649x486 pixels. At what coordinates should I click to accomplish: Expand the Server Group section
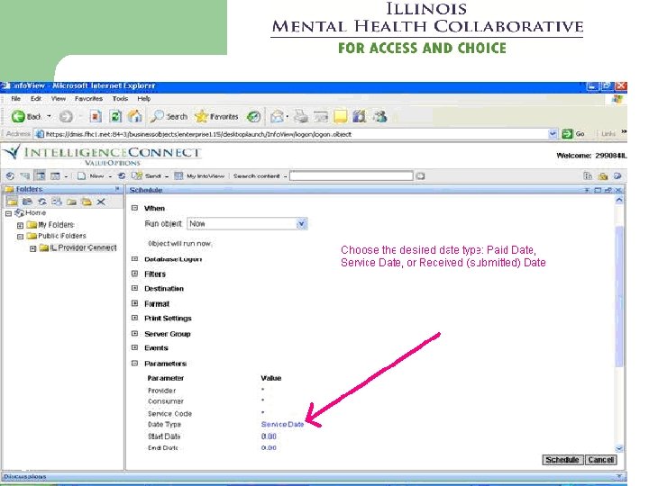click(x=134, y=334)
